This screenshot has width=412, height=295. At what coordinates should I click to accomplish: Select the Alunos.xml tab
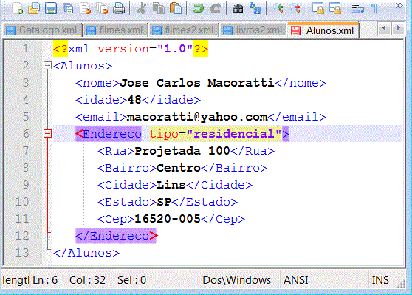click(323, 30)
